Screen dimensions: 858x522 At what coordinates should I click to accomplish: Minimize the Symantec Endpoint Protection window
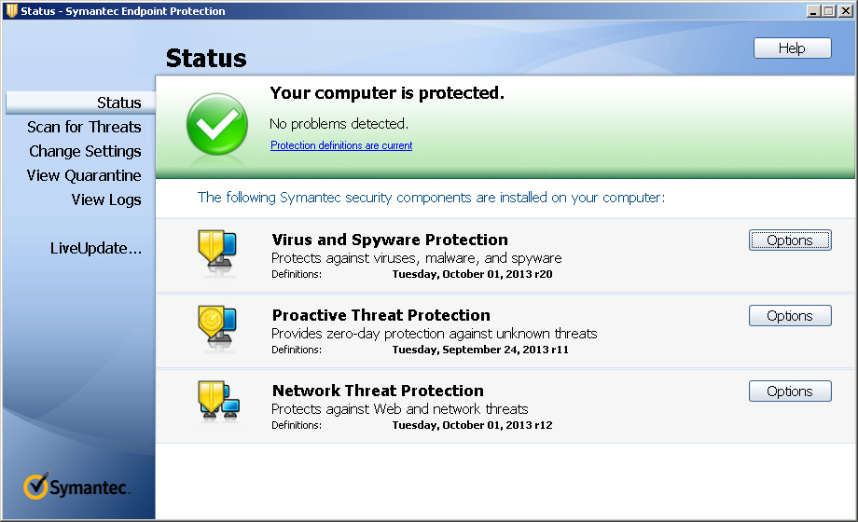814,11
